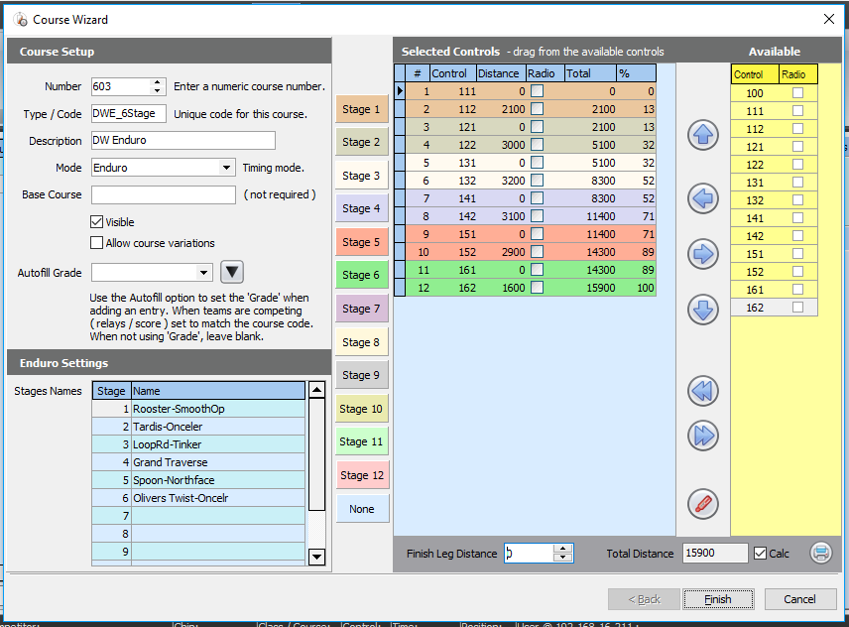Click the Base Course field

(164, 194)
